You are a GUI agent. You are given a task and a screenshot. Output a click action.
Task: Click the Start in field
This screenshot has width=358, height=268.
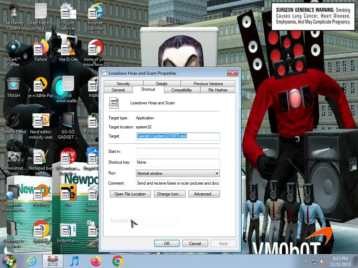[178, 152]
